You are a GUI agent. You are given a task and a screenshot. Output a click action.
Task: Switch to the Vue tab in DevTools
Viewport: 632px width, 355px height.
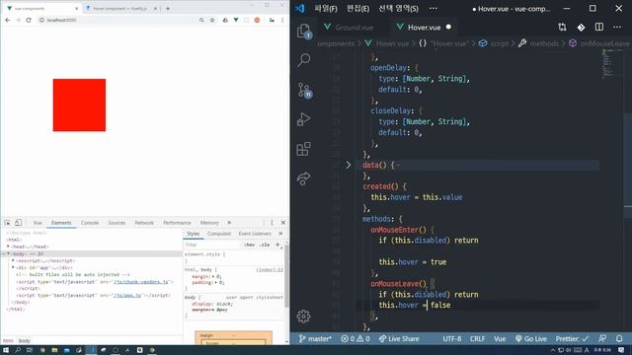click(x=38, y=223)
